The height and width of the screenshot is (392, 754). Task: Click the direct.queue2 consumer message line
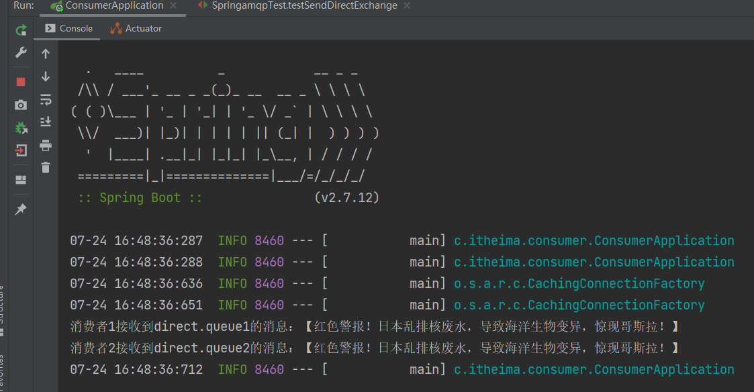(x=375, y=348)
